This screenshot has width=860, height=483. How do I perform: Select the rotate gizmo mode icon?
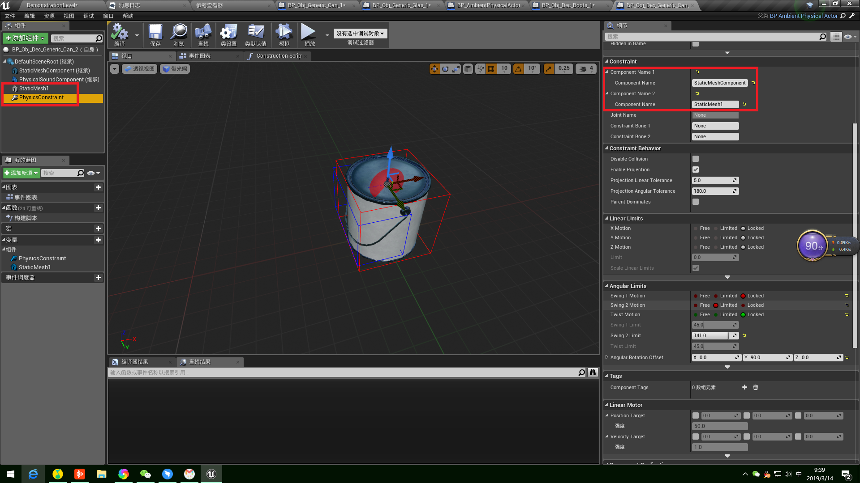[445, 69]
